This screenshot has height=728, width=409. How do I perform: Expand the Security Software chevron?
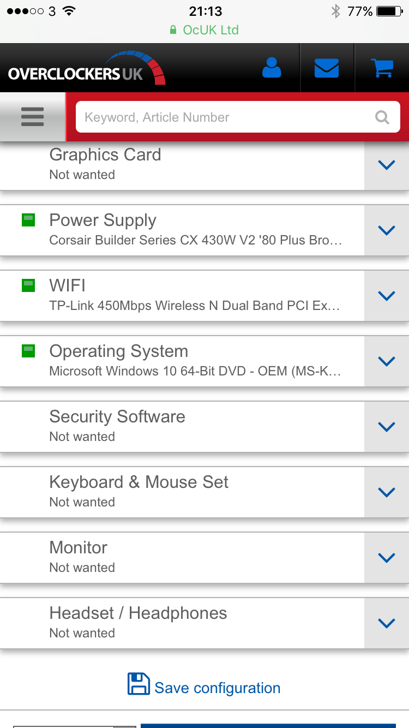coord(386,427)
